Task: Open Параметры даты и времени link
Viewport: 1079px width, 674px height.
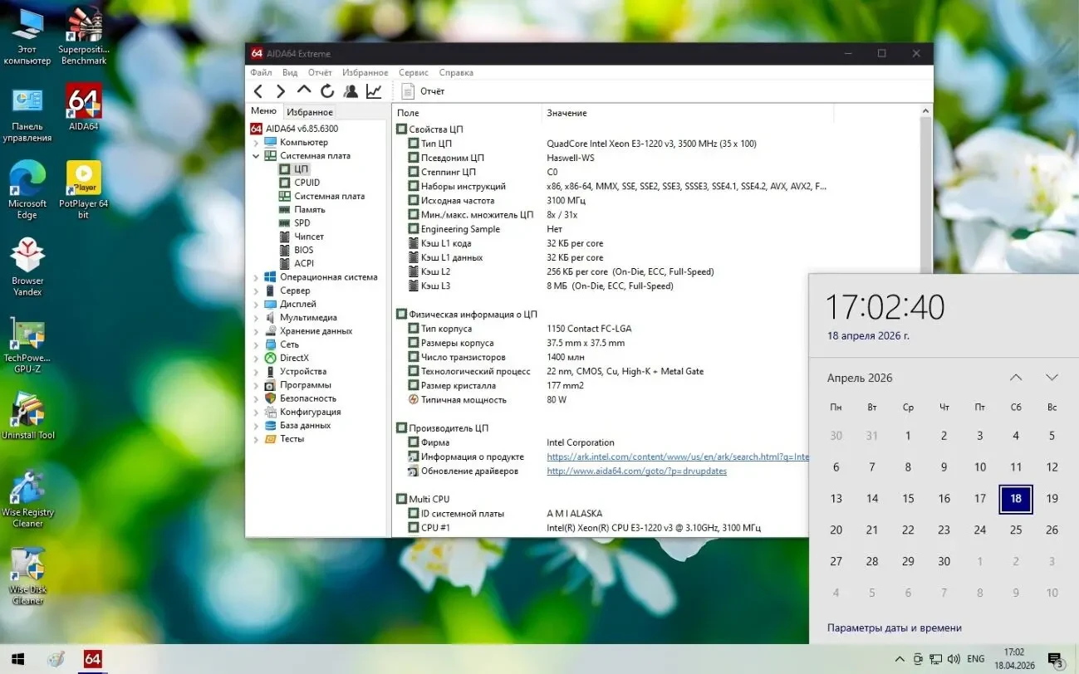Action: [894, 628]
